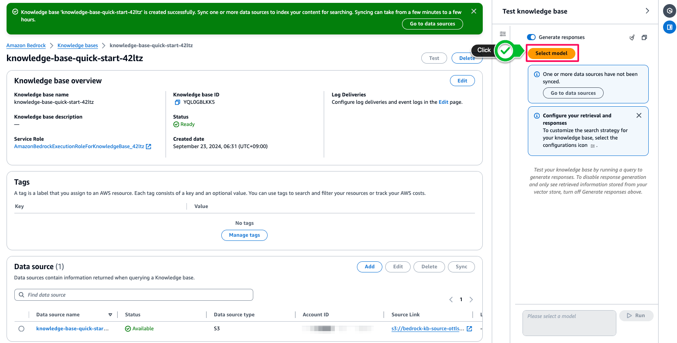Viewport: 677px width, 343px height.
Task: Click the test query message box
Action: coord(569,323)
